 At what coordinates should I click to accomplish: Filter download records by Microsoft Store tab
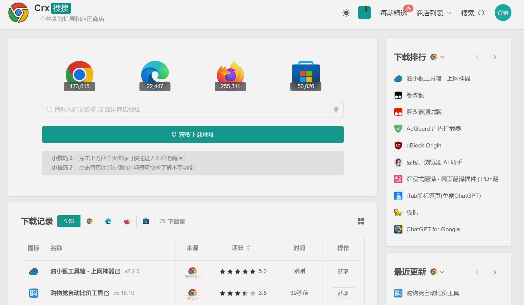point(146,221)
